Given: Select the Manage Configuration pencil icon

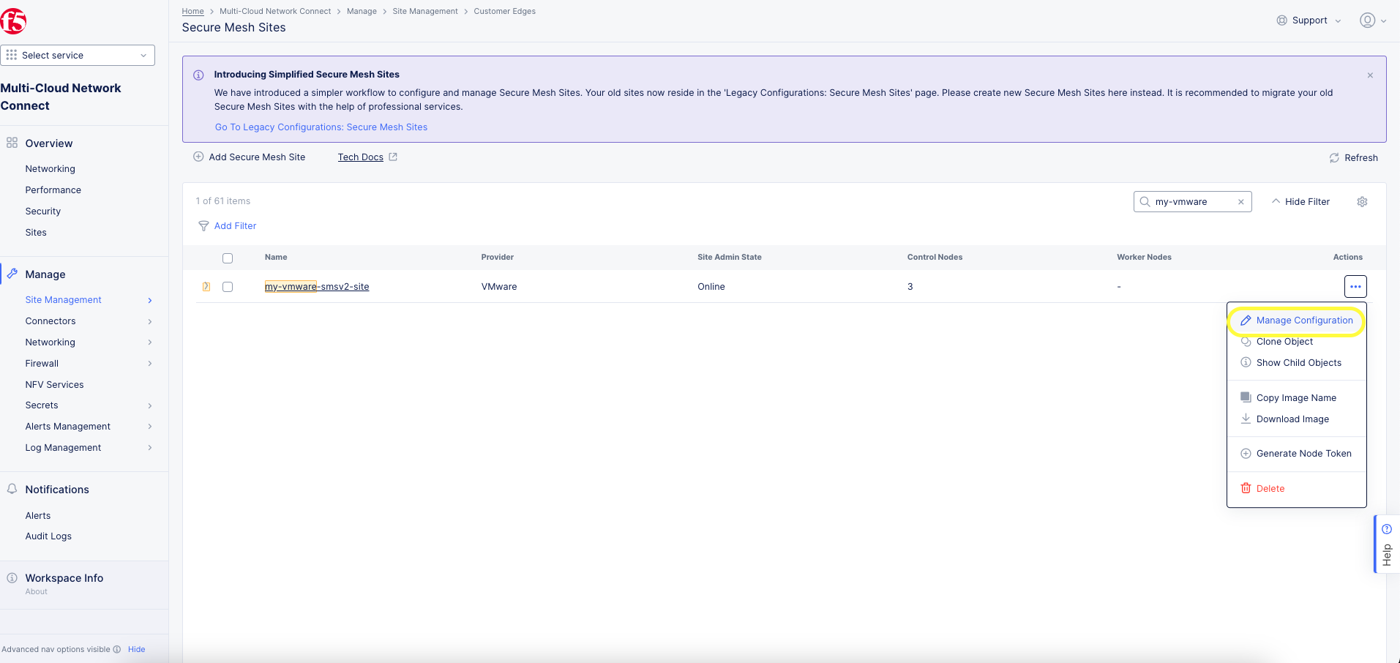Looking at the screenshot, I should (1246, 320).
